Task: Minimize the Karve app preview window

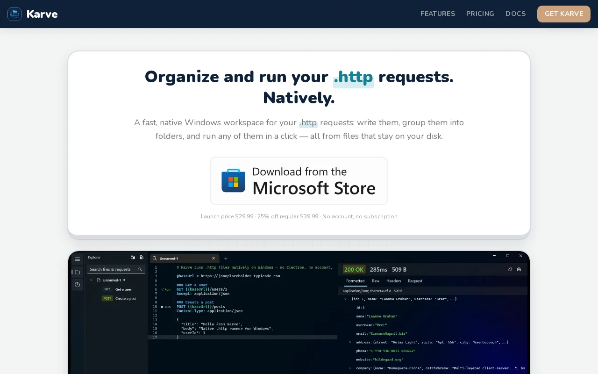Action: tap(494, 256)
